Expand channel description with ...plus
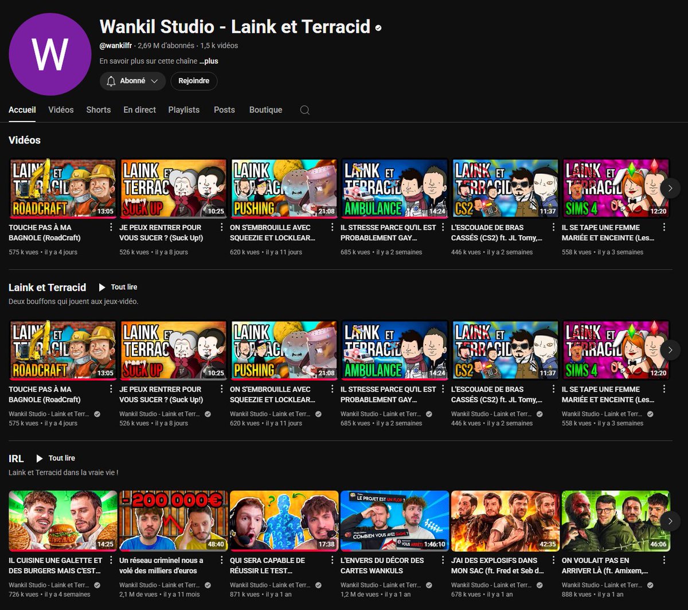 tap(209, 61)
